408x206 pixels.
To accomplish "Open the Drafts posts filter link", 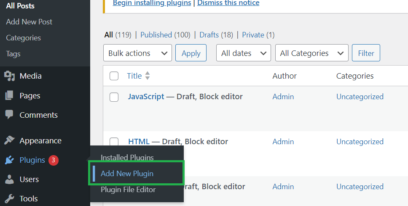I will pyautogui.click(x=209, y=35).
